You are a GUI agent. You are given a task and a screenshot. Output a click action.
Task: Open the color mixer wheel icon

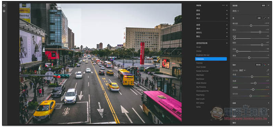(x=265, y=65)
